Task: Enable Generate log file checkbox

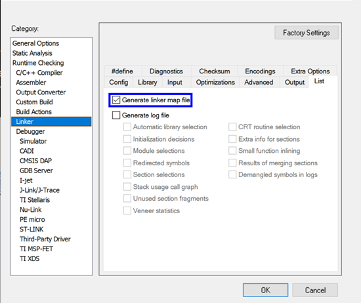Action: tap(116, 115)
